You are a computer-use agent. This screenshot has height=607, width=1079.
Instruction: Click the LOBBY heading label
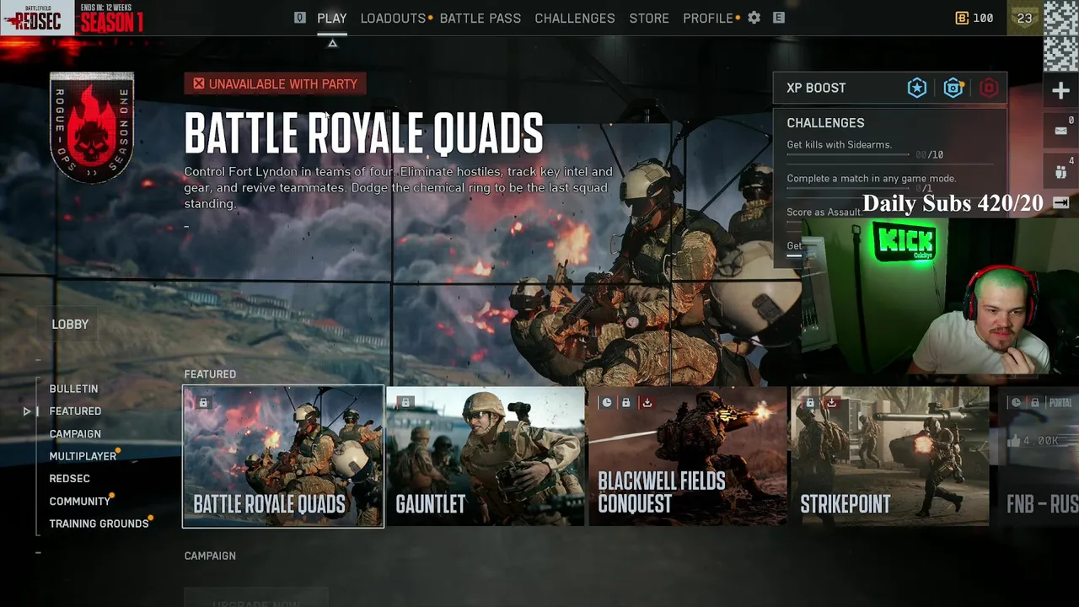pos(70,324)
